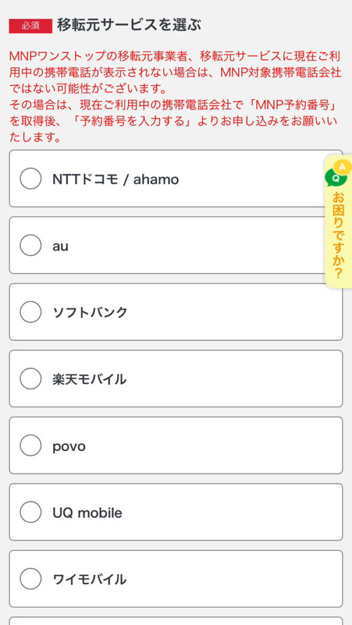Choose ソフトバンク from the carrier list

29,312
